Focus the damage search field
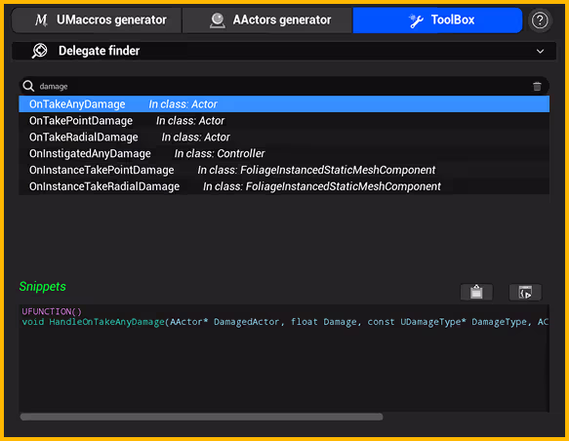The width and height of the screenshot is (569, 441). [x=283, y=86]
